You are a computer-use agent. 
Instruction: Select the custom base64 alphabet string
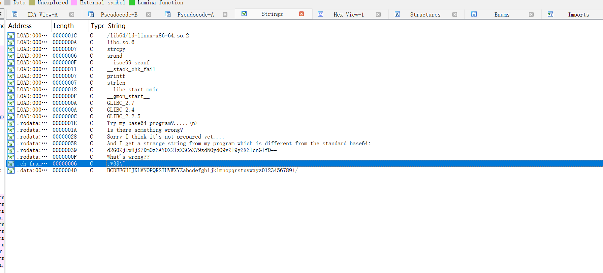click(202, 170)
